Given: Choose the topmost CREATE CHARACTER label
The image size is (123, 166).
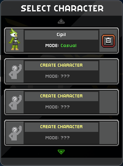Looking at the screenshot, I should [x=61, y=65].
